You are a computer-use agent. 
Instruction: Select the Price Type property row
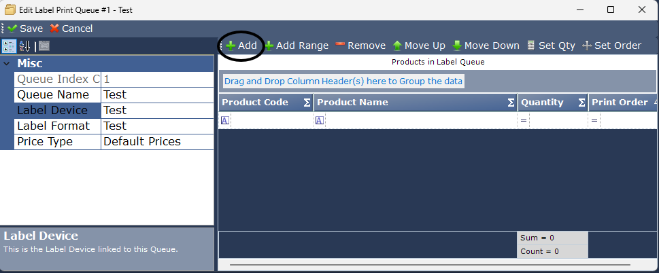(58, 142)
